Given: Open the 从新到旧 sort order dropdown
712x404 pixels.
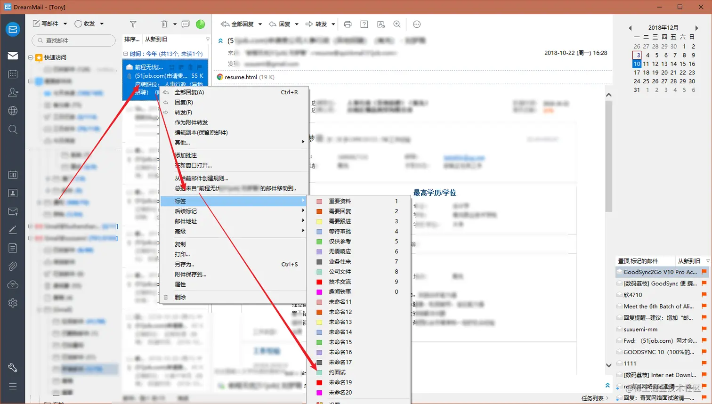Looking at the screenshot, I should [177, 39].
